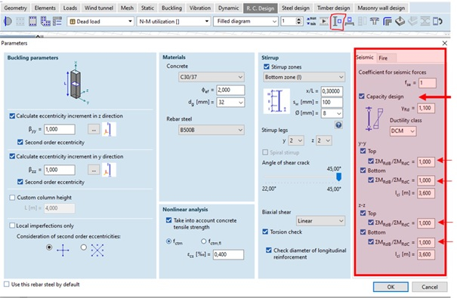This screenshot has height=298, width=457.
Task: Click the fse seismic coefficient input field
Action: (428, 83)
